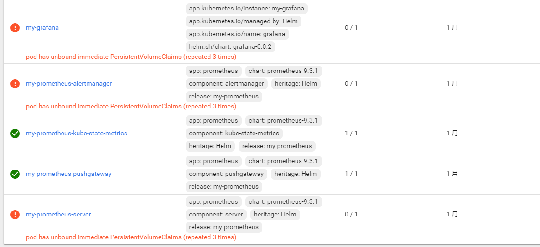Click the 1 月 age value for my-prometheus-alertmanager

pyautogui.click(x=452, y=83)
